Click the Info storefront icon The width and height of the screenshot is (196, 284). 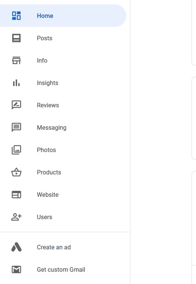pos(16,60)
